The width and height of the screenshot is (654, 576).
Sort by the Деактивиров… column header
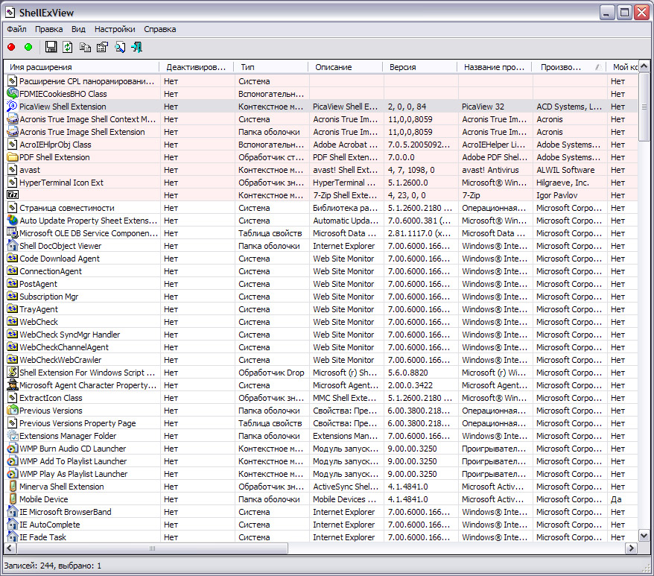click(197, 67)
